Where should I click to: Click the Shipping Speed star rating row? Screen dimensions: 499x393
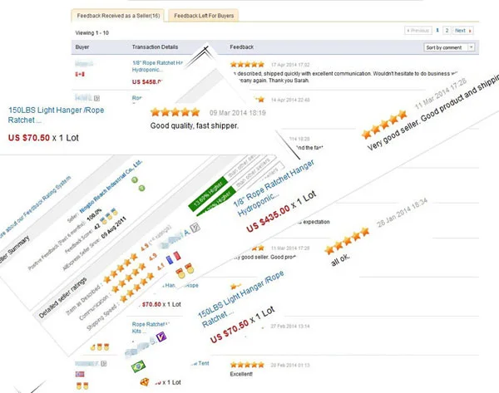137,286
